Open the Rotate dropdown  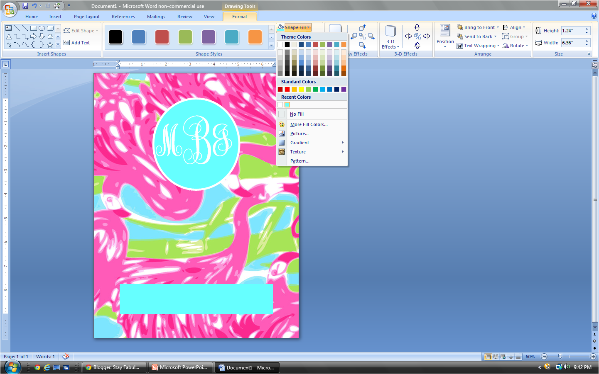(x=515, y=46)
